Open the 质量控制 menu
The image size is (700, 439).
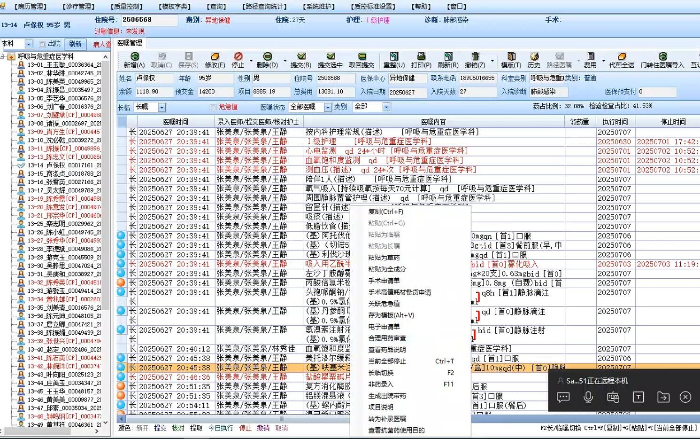tap(126, 7)
